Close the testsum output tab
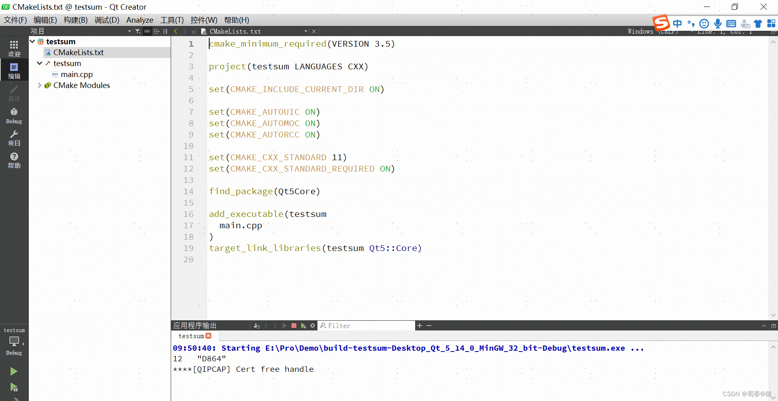 pyautogui.click(x=208, y=336)
